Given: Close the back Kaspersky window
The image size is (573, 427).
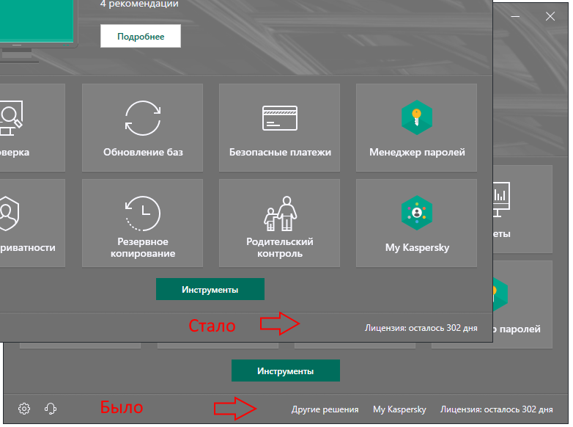Looking at the screenshot, I should [550, 16].
